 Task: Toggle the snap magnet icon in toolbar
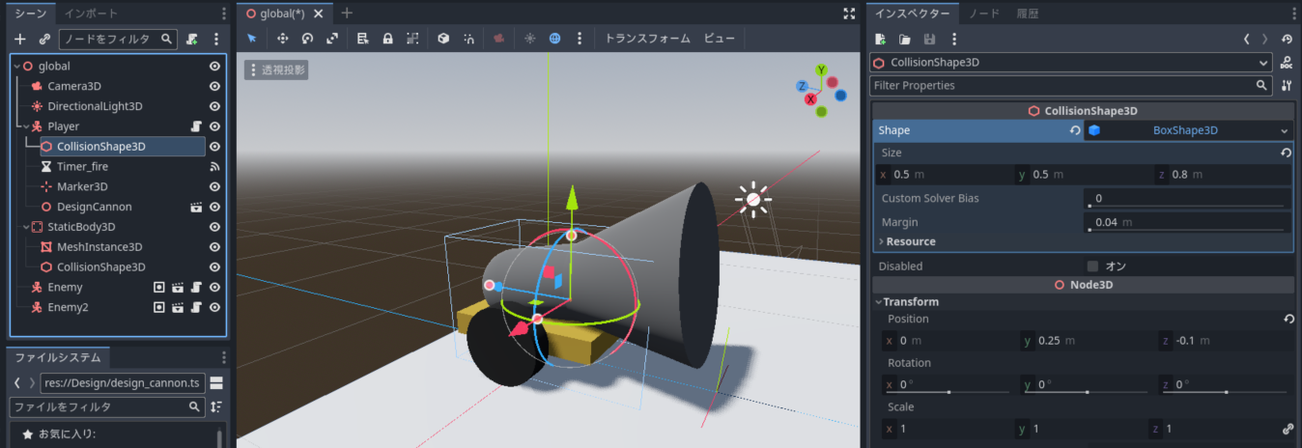[x=468, y=39]
